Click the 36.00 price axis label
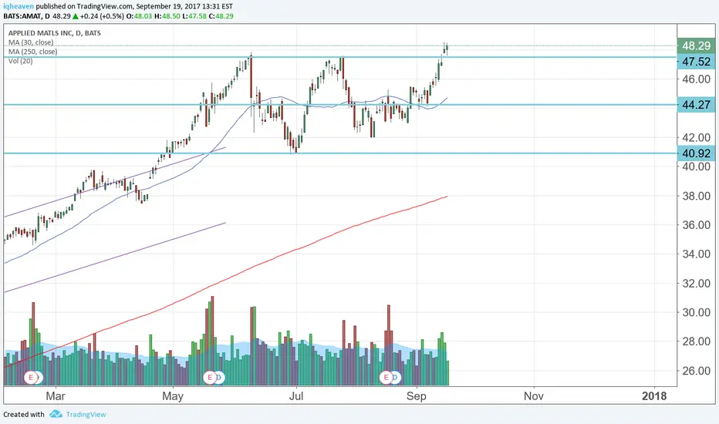The image size is (719, 424). tap(696, 224)
